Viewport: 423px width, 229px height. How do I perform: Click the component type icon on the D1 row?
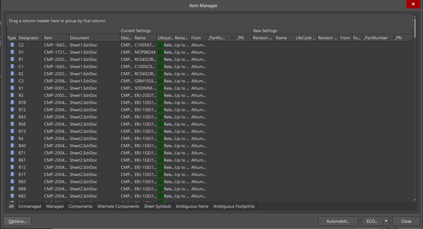(x=12, y=52)
